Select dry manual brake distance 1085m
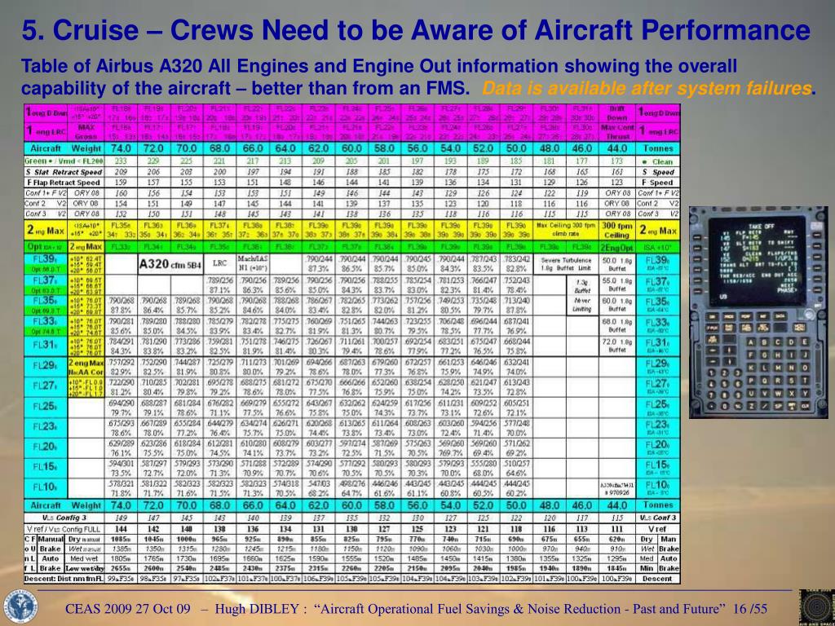The height and width of the screenshot is (626, 835). click(121, 539)
